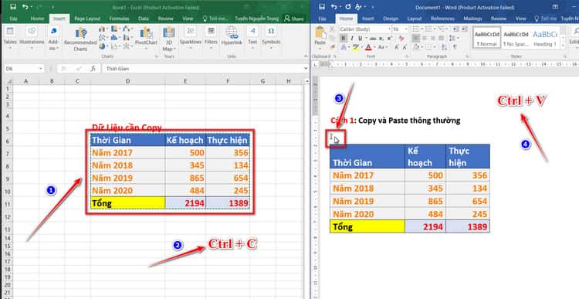This screenshot has width=579, height=299.
Task: Open Change Case Aa dropdown
Action: click(x=382, y=47)
